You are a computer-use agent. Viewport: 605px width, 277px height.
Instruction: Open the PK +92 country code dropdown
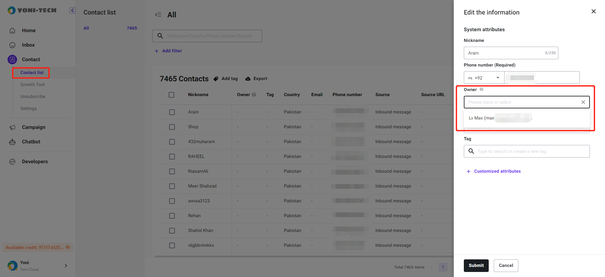point(484,78)
